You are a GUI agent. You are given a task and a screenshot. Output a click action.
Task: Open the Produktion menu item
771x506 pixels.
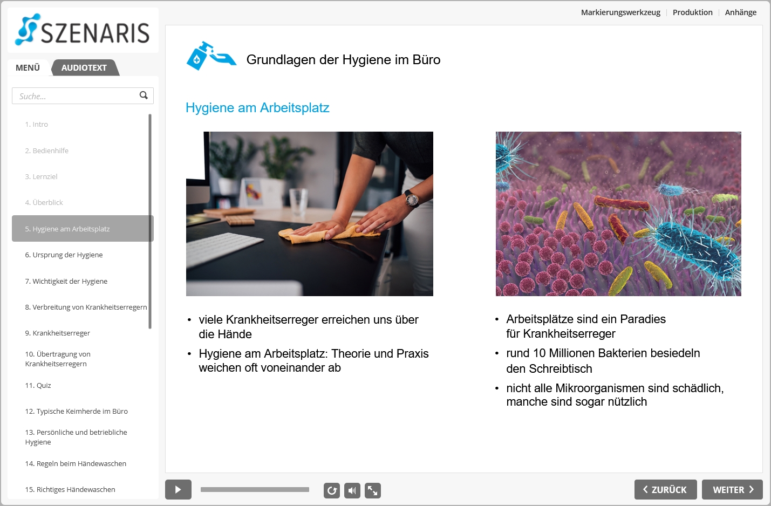pyautogui.click(x=692, y=12)
